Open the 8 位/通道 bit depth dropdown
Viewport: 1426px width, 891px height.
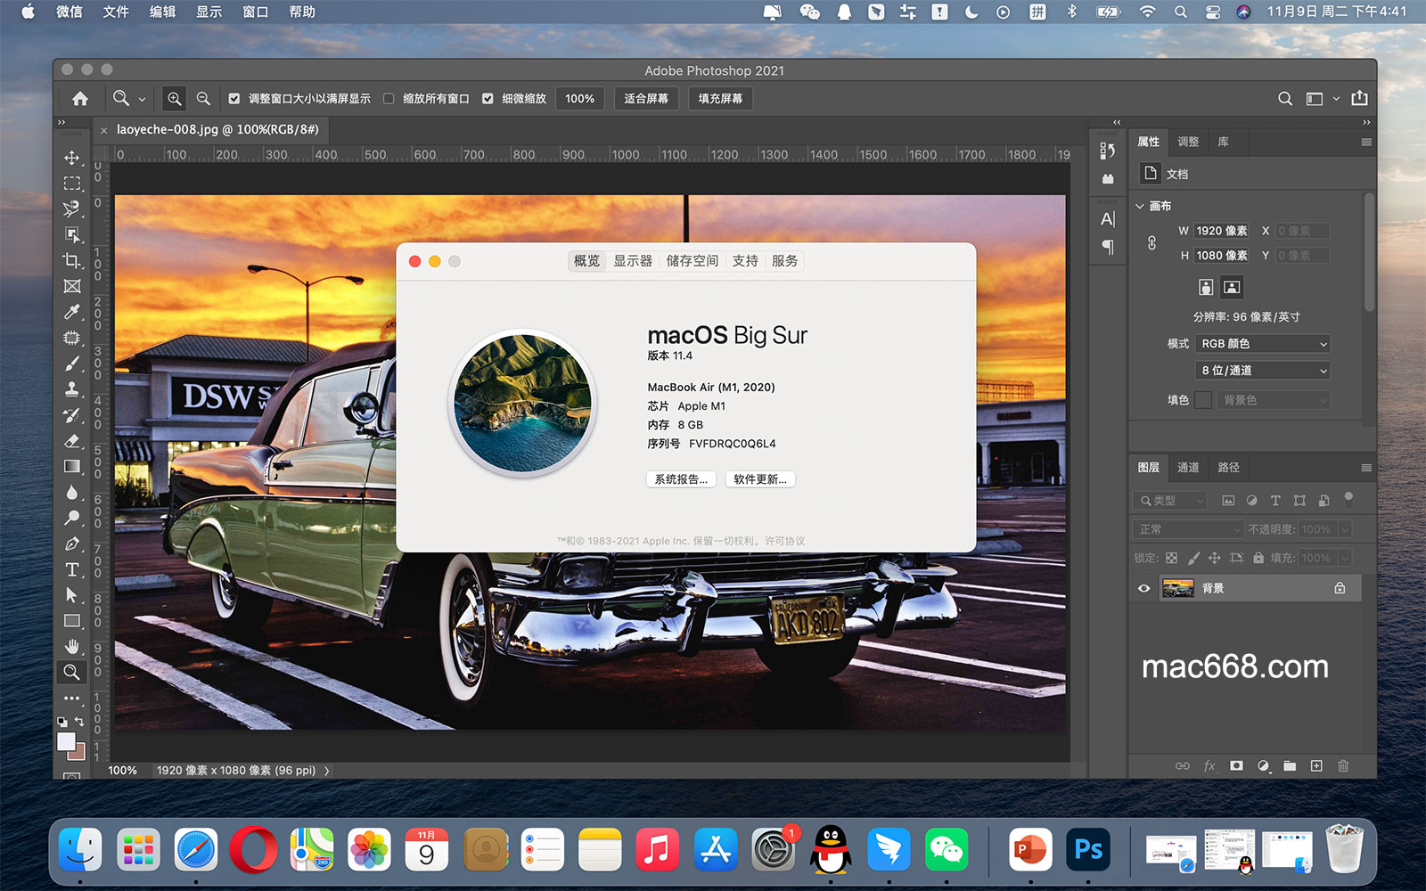point(1263,371)
